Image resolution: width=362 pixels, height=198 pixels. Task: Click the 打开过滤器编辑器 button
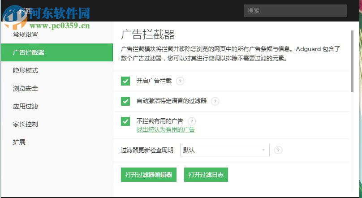click(149, 175)
